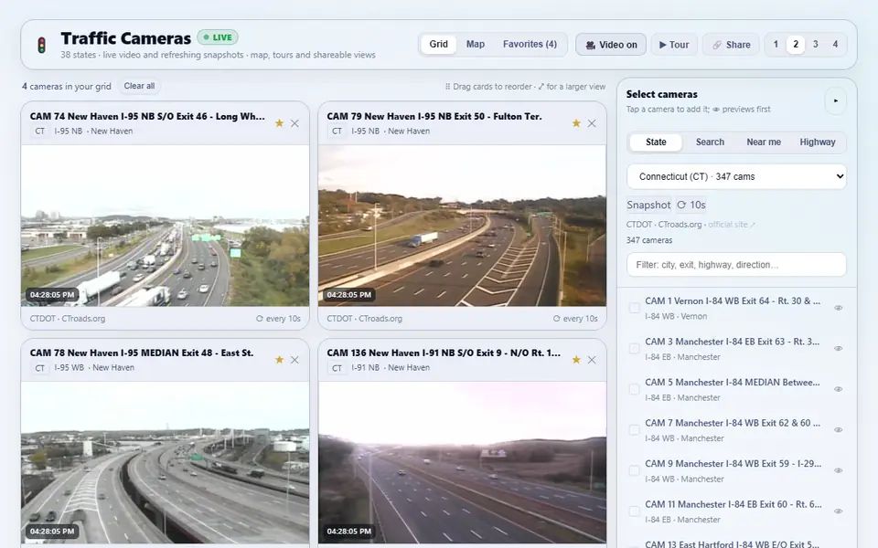Check the CAM 5 Manchester MEDIAN checkbox

point(634,389)
